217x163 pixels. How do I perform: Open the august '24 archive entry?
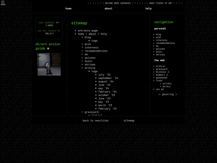[106, 81]
